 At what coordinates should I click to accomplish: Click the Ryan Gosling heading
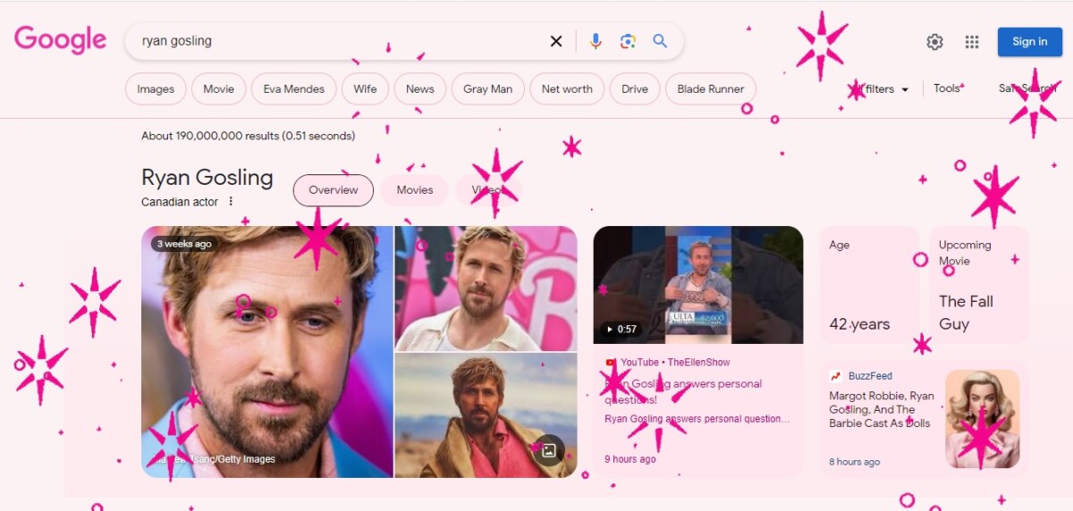(207, 177)
